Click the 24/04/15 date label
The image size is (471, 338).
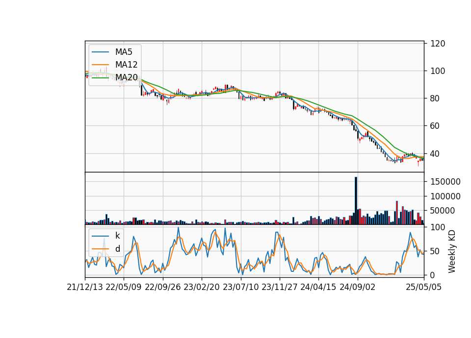click(x=318, y=287)
